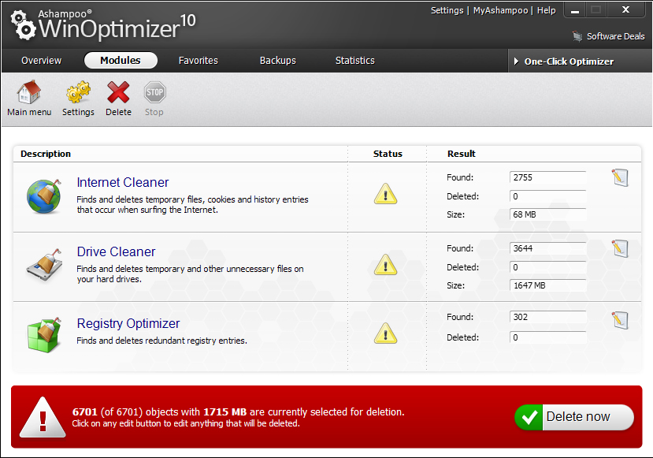Click the Internet Cleaner warning status icon
This screenshot has width=653, height=458.
click(385, 194)
